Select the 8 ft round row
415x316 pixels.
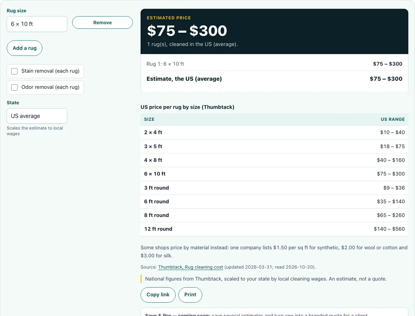point(274,215)
